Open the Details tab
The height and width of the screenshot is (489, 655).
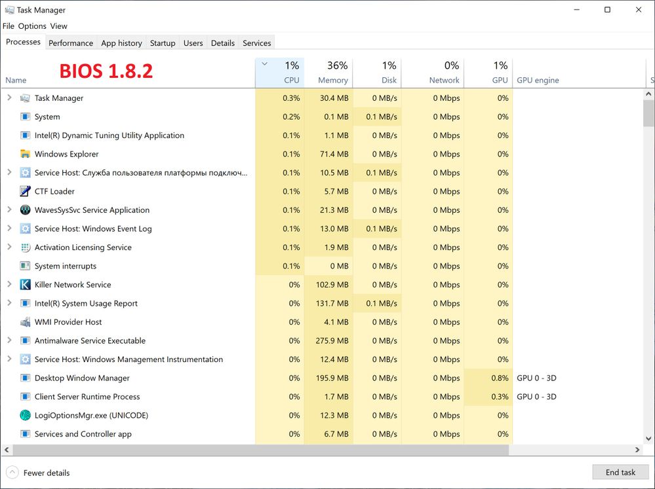point(223,43)
